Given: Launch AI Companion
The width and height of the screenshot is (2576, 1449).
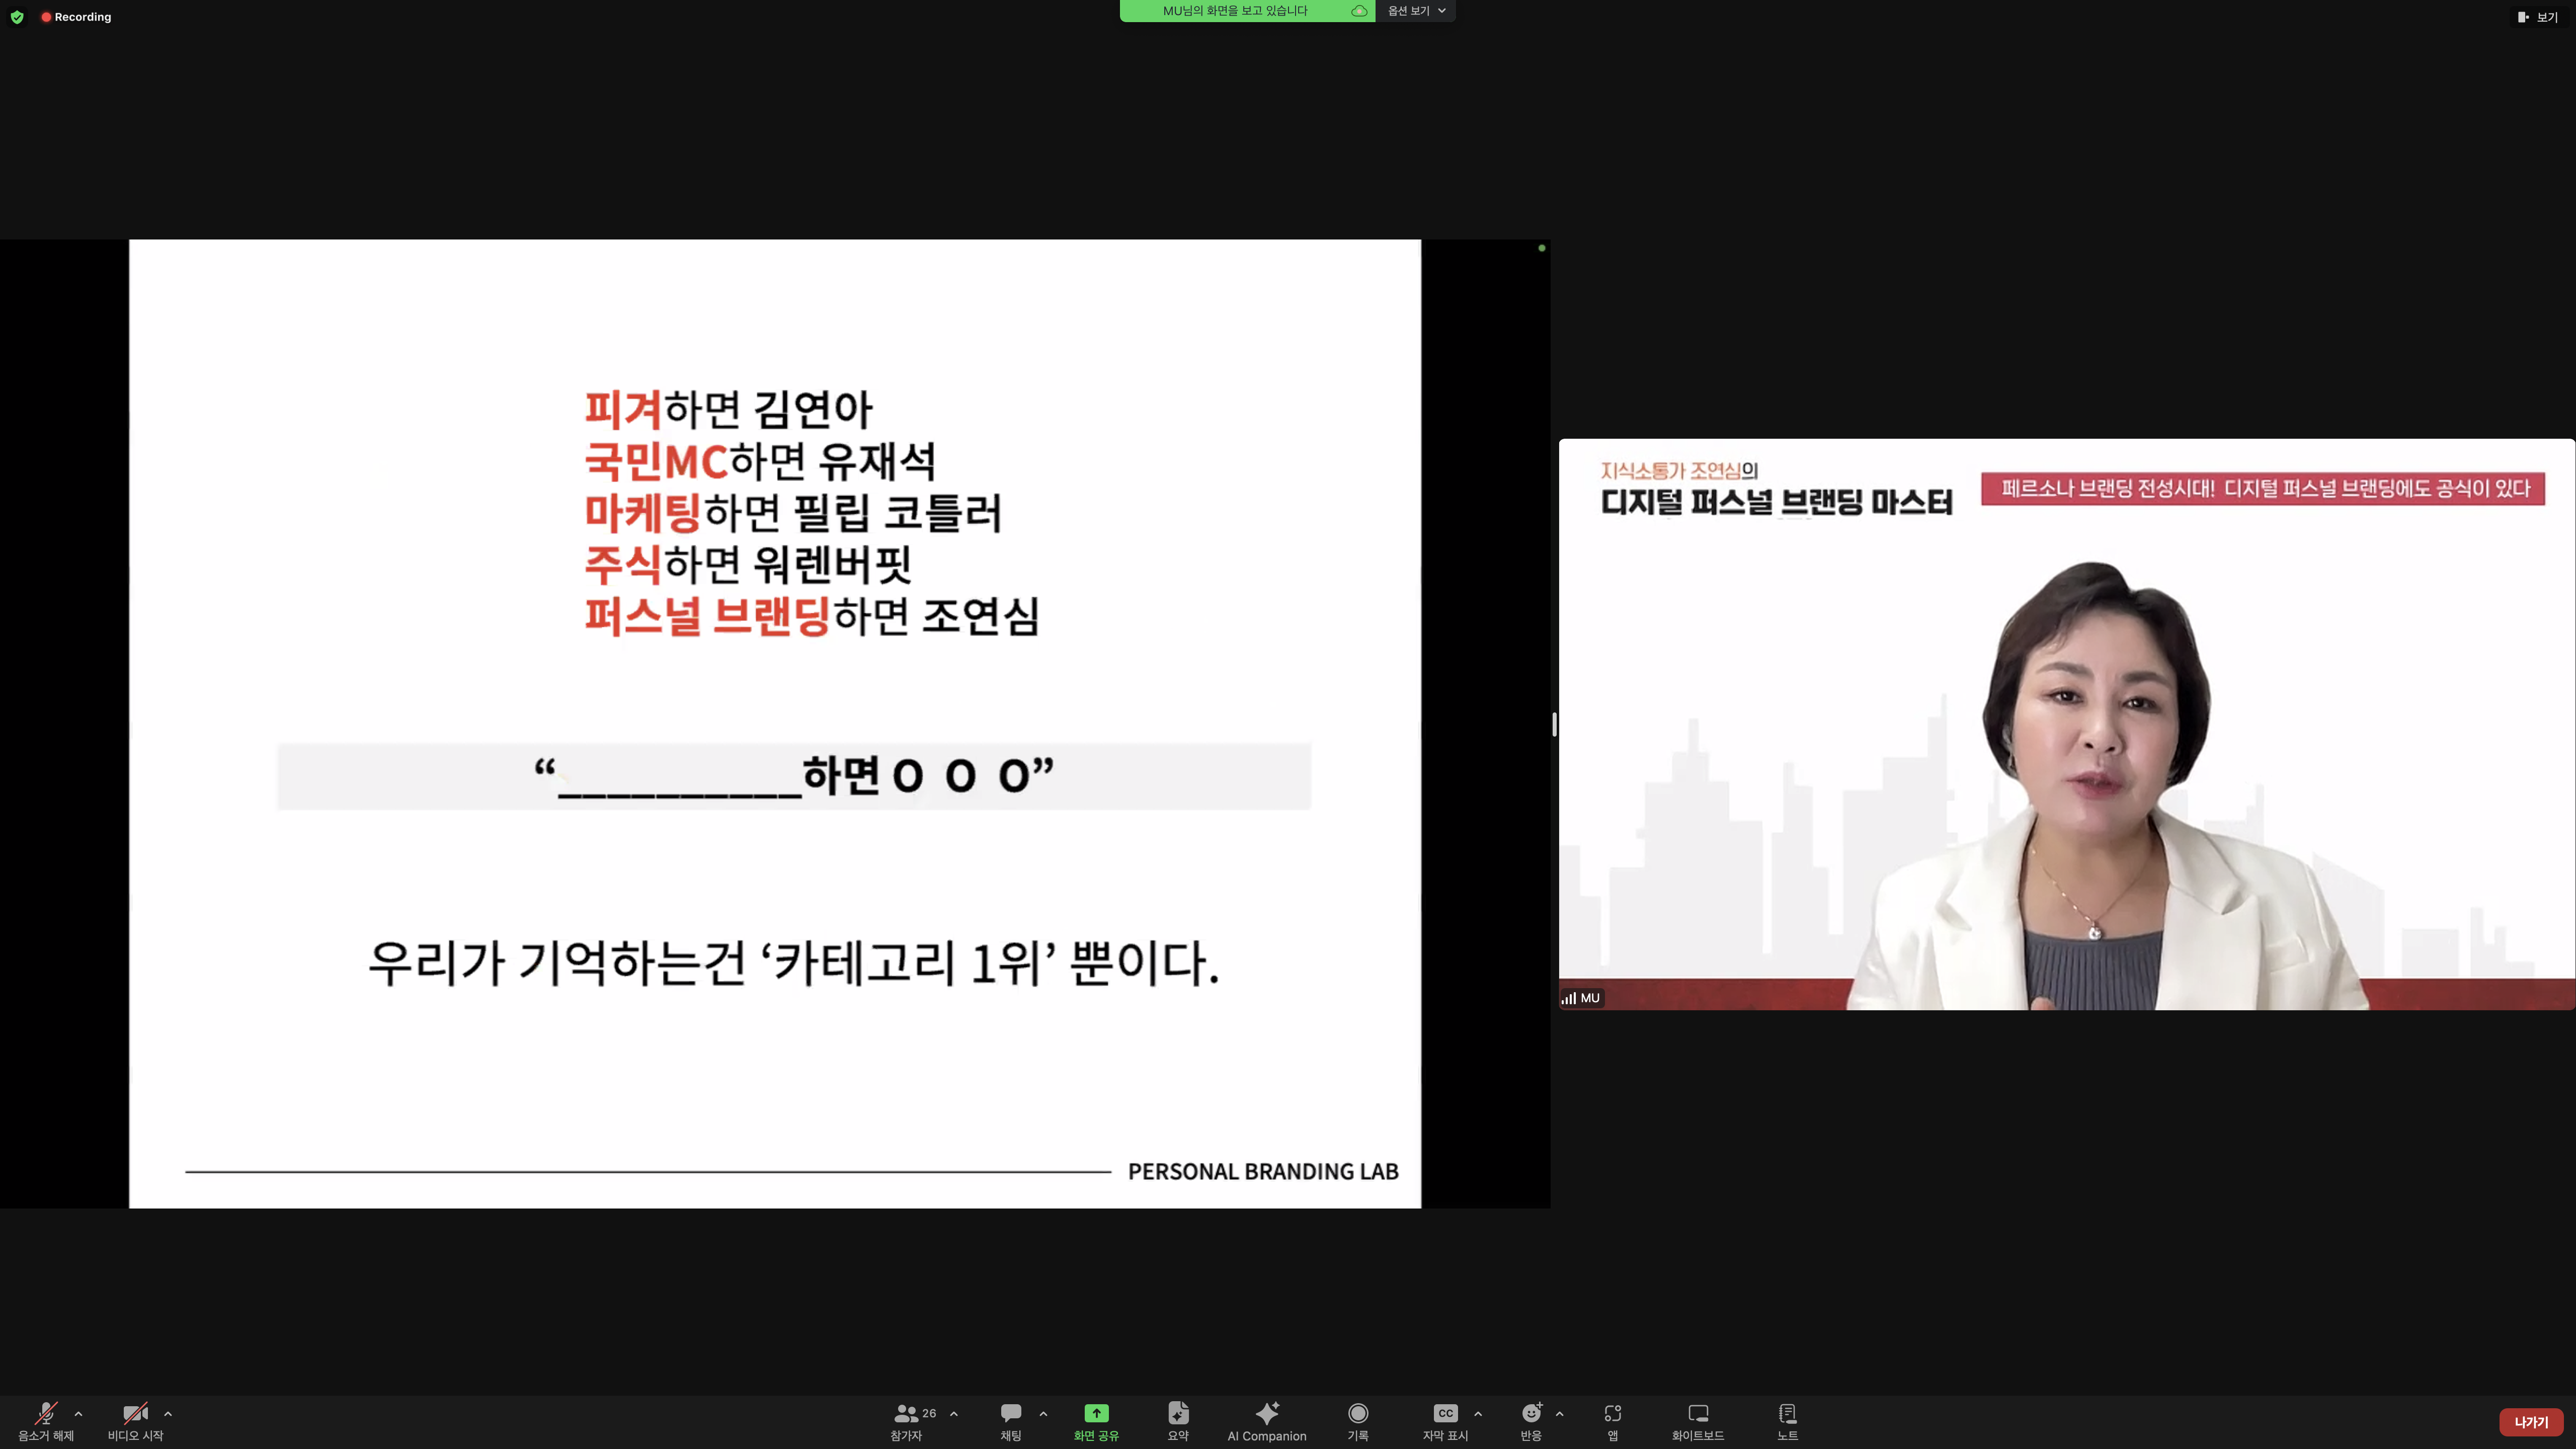Looking at the screenshot, I should click(1266, 1413).
